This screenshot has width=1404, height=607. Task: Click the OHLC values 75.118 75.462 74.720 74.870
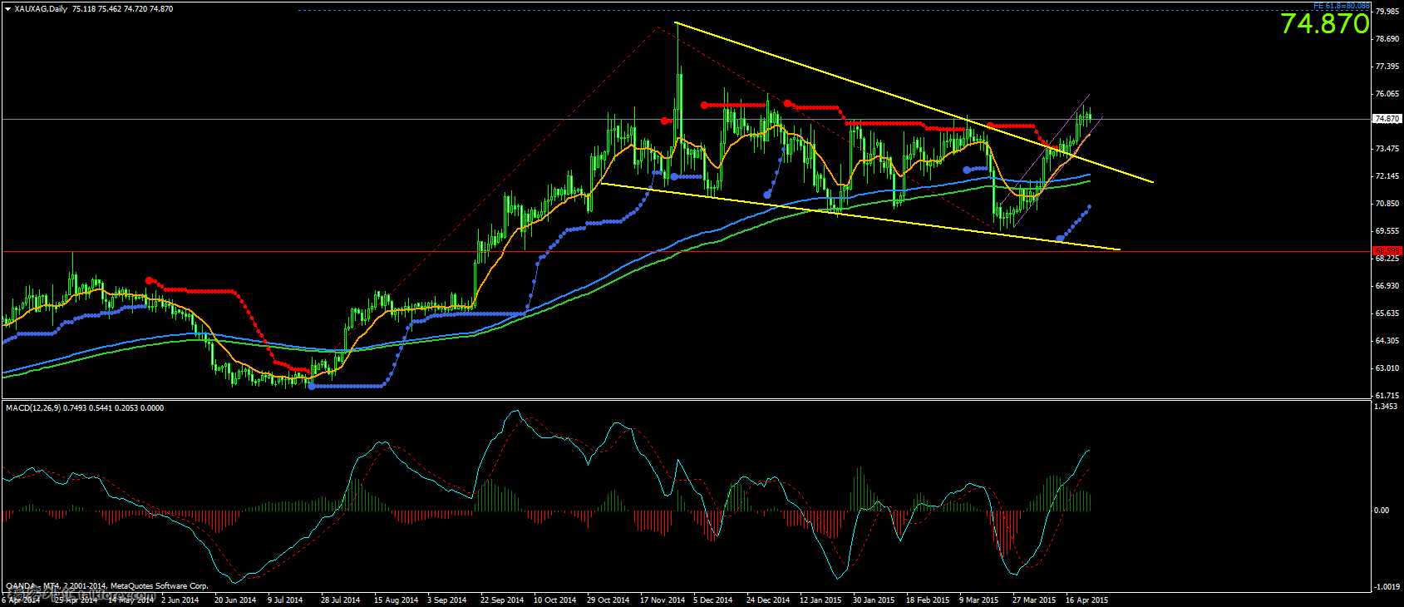click(123, 9)
